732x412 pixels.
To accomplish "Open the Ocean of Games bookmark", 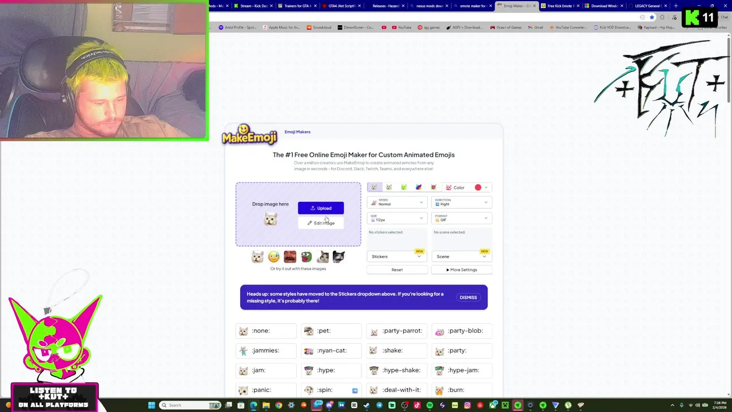I will (506, 27).
